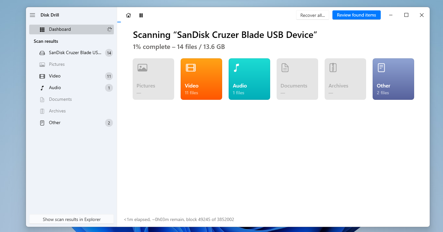The width and height of the screenshot is (443, 232).
Task: Open Other category in sidebar
Action: click(71, 122)
